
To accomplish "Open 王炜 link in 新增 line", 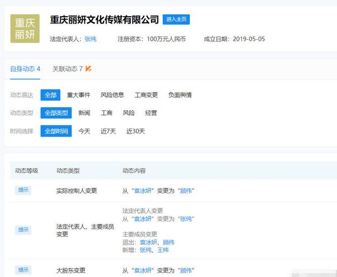I will (163, 250).
